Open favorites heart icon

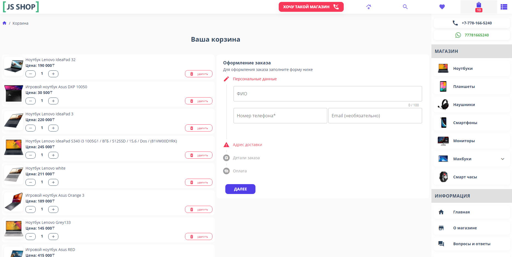pyautogui.click(x=442, y=7)
